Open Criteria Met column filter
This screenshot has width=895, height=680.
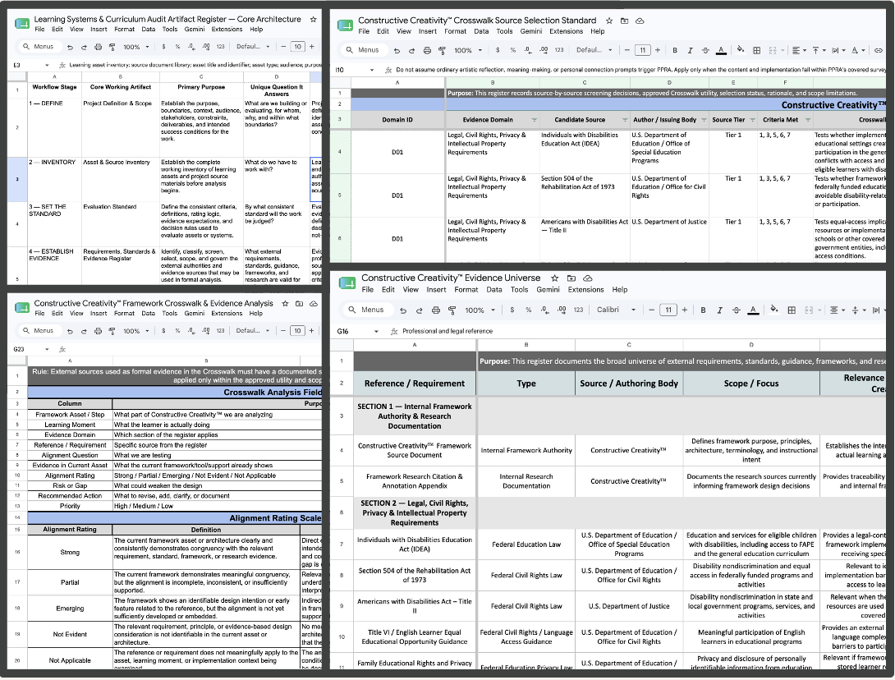[x=808, y=120]
